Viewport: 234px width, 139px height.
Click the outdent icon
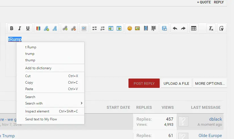pyautogui.click(x=111, y=28)
